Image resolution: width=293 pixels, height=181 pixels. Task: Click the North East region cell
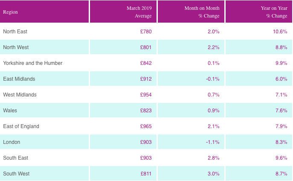pyautogui.click(x=15, y=32)
